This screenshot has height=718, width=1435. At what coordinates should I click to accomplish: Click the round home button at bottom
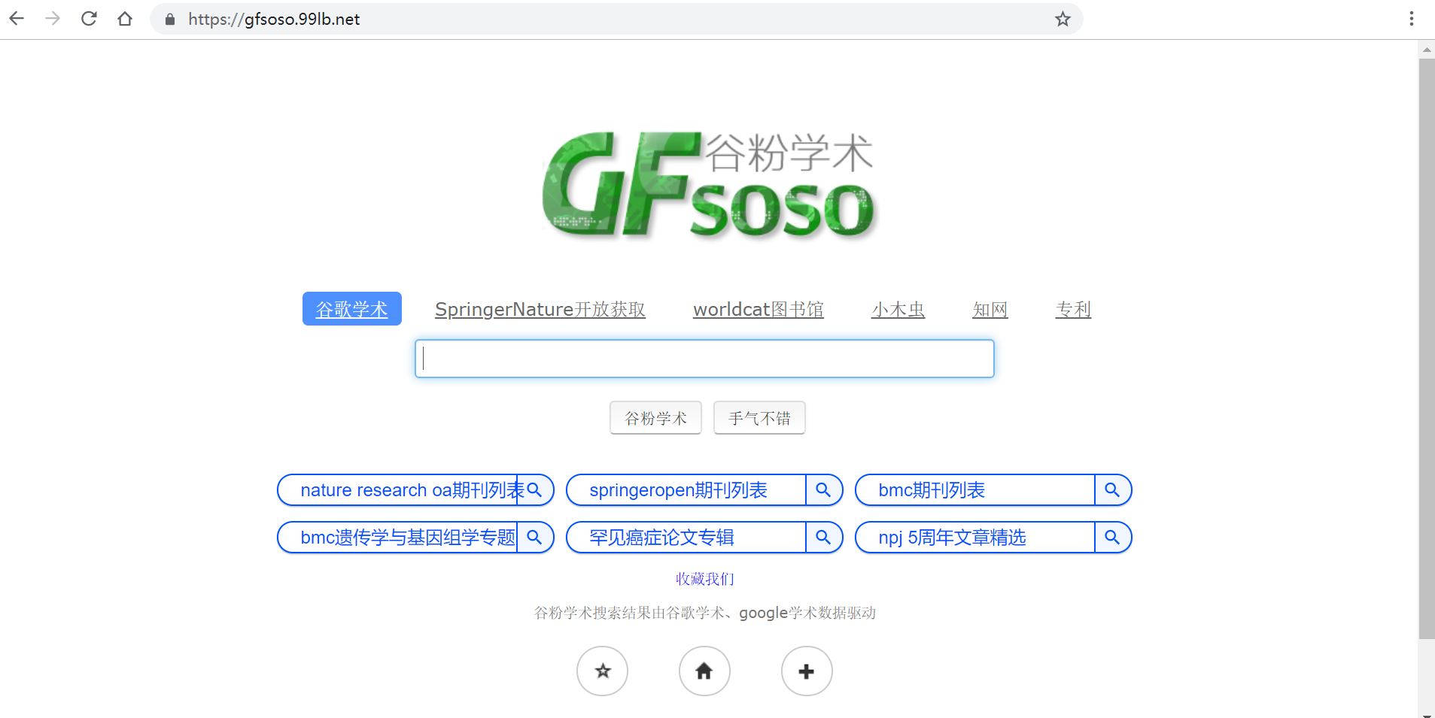pos(704,671)
